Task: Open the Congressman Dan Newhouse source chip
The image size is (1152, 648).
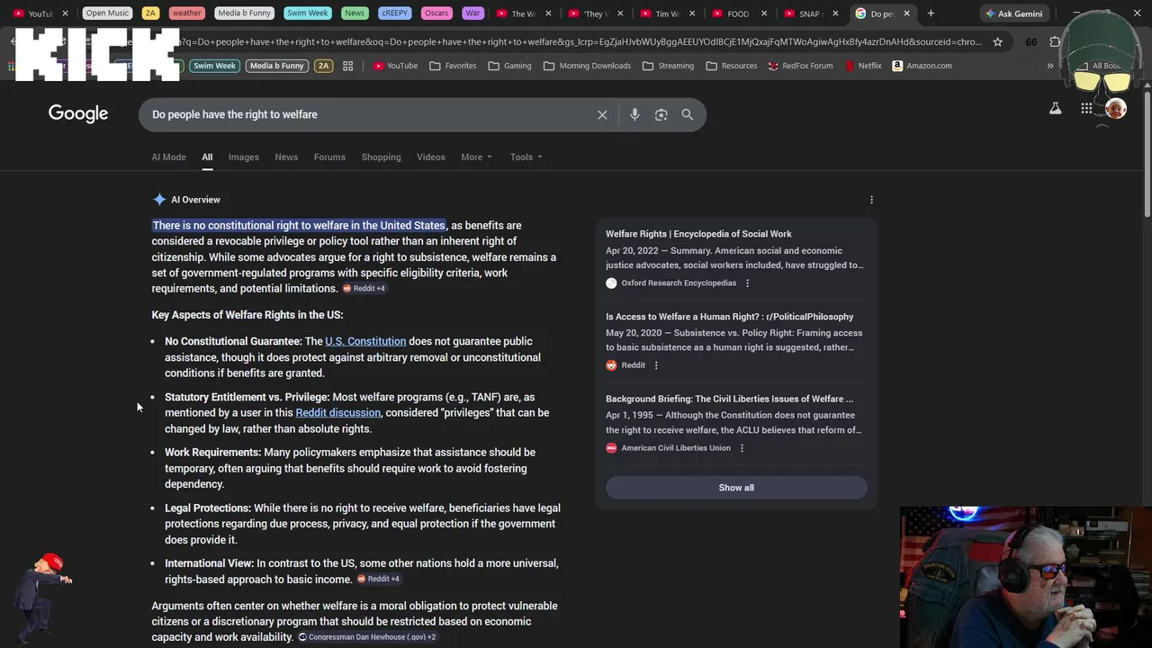Action: tap(366, 637)
